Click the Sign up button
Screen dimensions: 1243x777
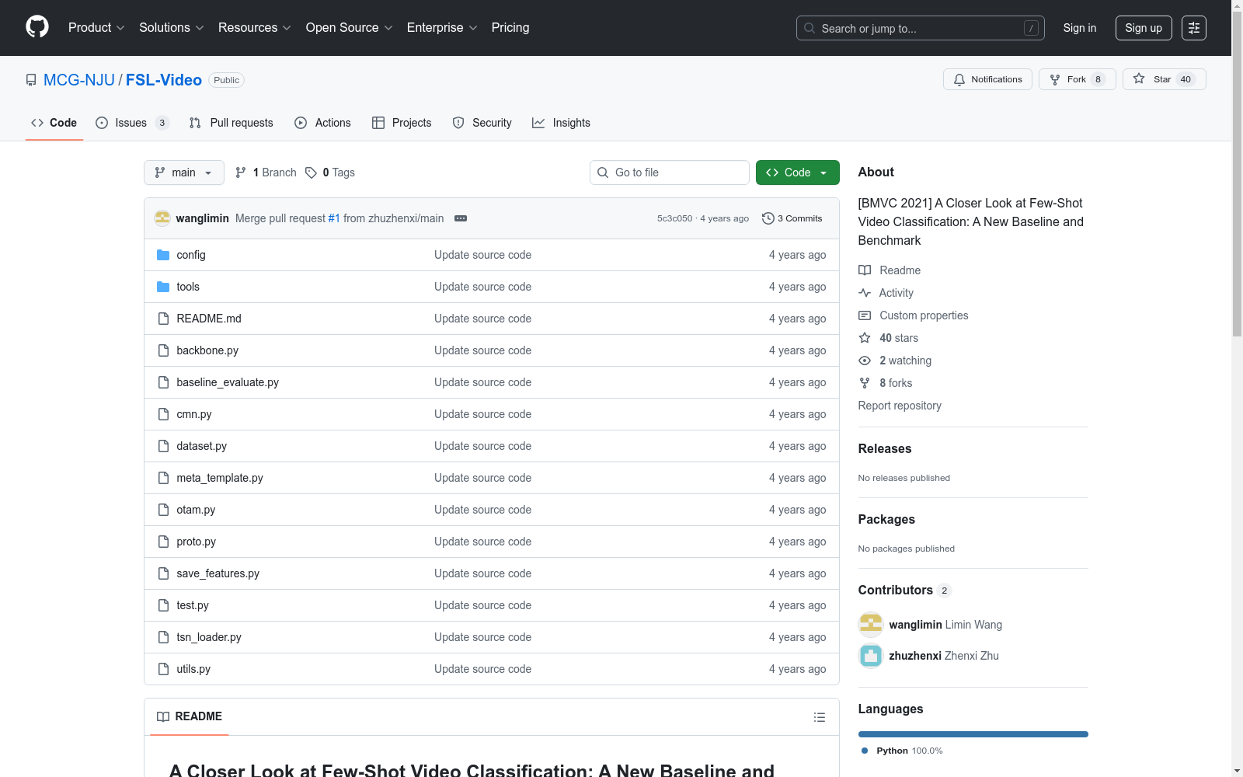click(x=1144, y=28)
